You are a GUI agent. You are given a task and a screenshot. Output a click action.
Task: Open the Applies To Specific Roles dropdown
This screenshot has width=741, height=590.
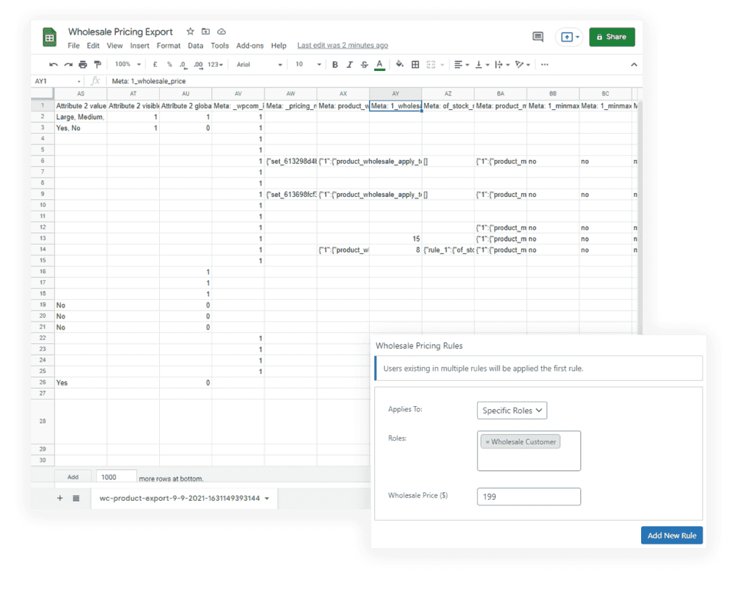[512, 410]
